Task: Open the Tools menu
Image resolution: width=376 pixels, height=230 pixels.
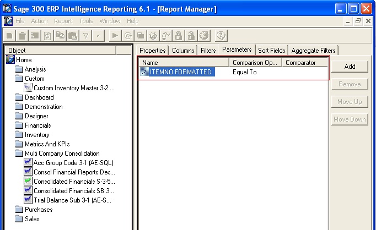Action: click(x=86, y=21)
